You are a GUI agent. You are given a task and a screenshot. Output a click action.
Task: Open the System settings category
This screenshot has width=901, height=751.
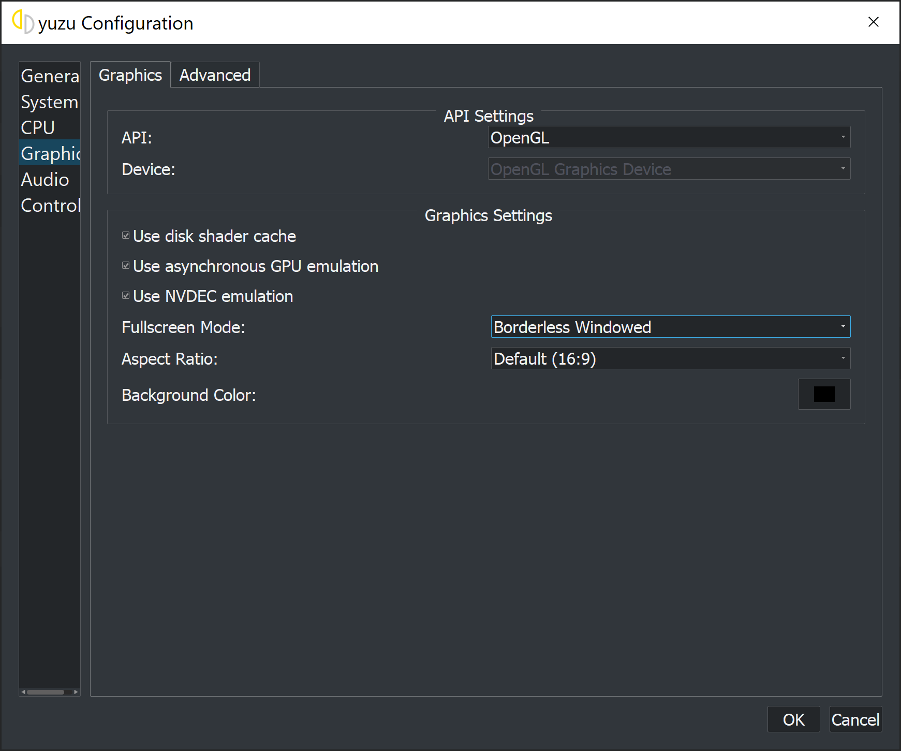click(50, 102)
